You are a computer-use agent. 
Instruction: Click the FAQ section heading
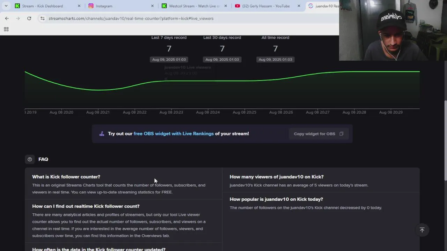click(43, 159)
